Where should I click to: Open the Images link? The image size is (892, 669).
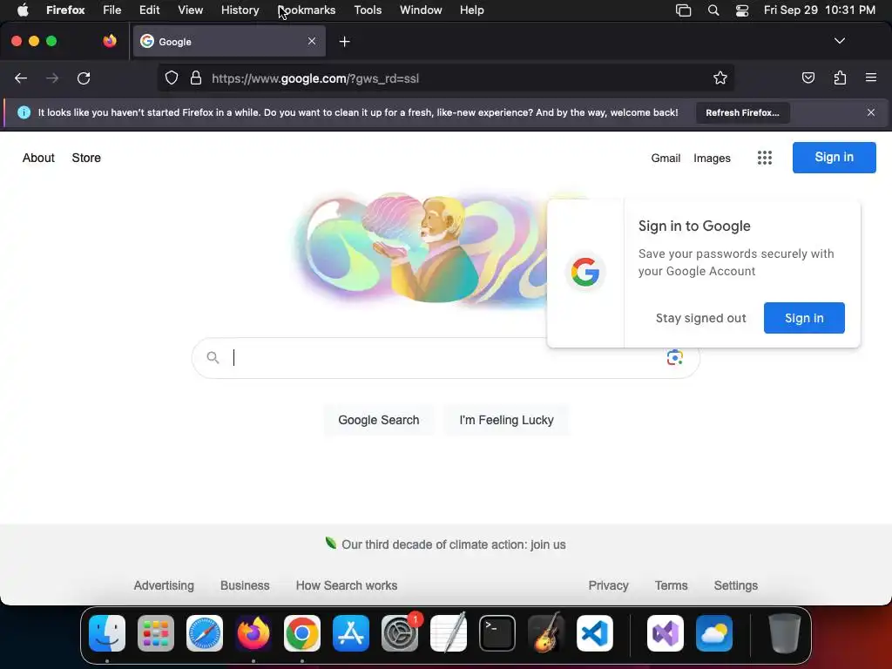pos(712,159)
